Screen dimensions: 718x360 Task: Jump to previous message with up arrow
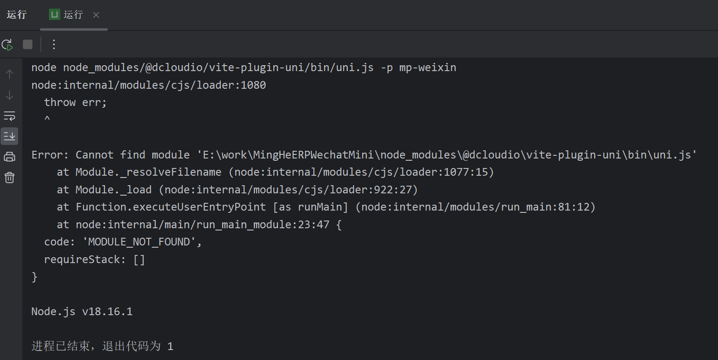click(10, 74)
